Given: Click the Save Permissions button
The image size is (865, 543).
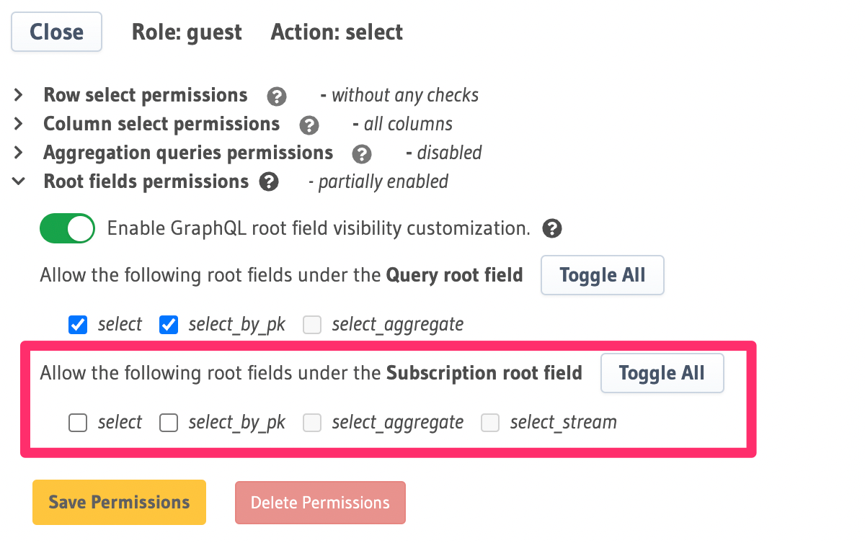Looking at the screenshot, I should click(118, 502).
